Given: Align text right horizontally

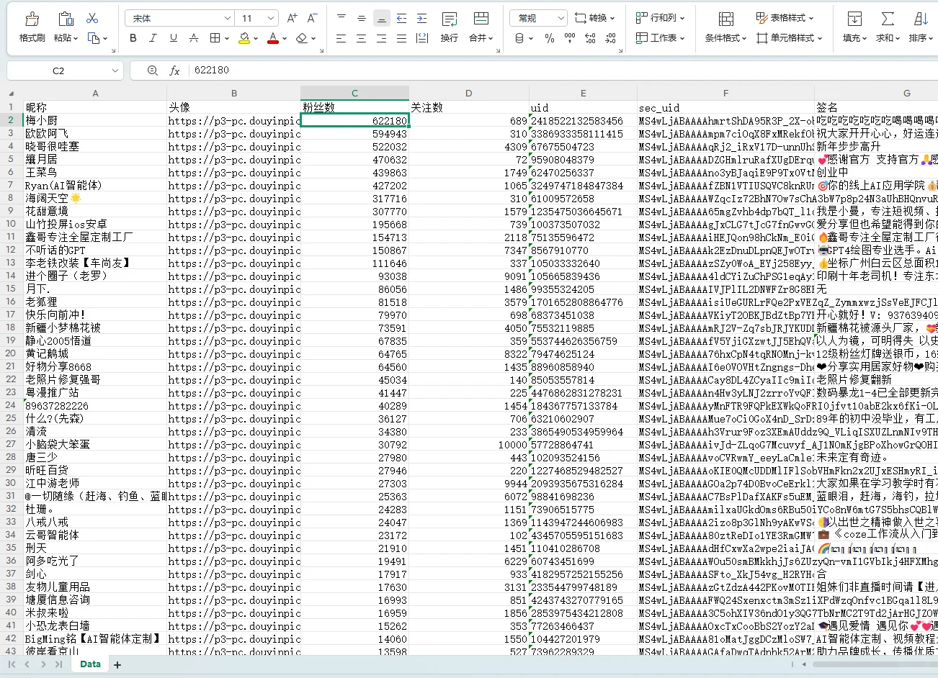Looking at the screenshot, I should point(382,38).
